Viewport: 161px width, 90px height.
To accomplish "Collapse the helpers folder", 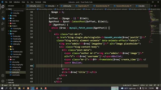I will 15,26.
